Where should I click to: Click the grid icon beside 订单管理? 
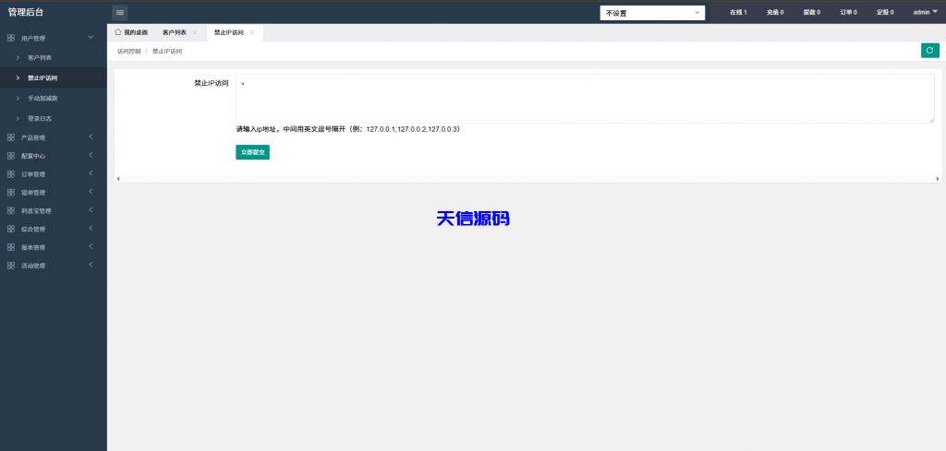click(x=11, y=174)
